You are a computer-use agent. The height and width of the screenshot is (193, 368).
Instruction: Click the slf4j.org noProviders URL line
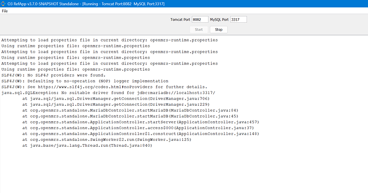tap(104, 87)
